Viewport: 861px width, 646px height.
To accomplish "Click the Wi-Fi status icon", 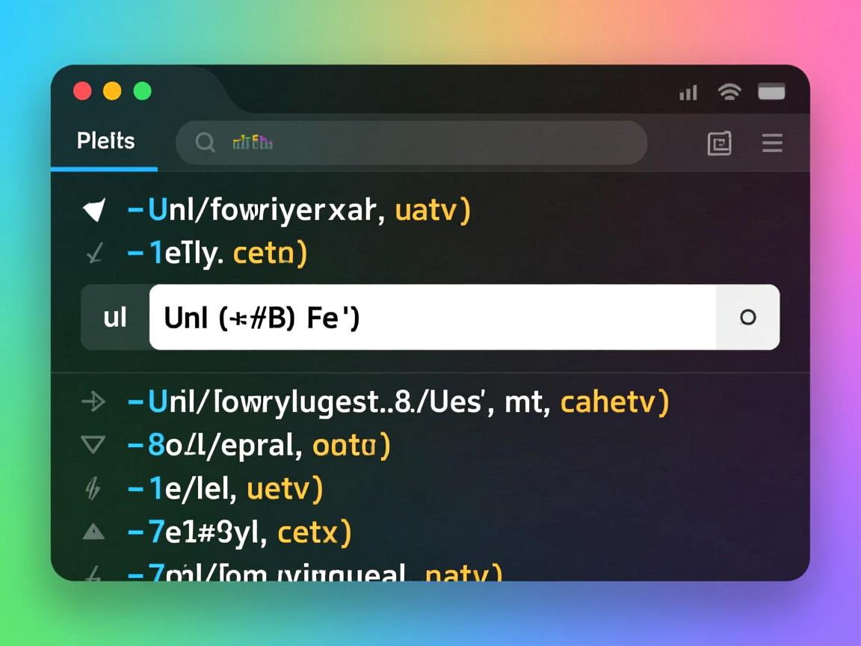I will (x=729, y=92).
